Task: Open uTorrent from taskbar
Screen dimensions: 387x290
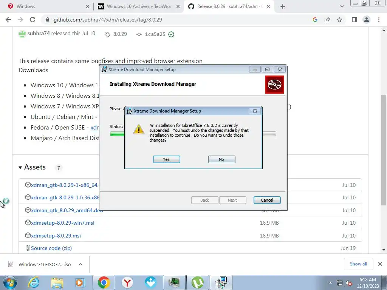Action: [x=197, y=282]
